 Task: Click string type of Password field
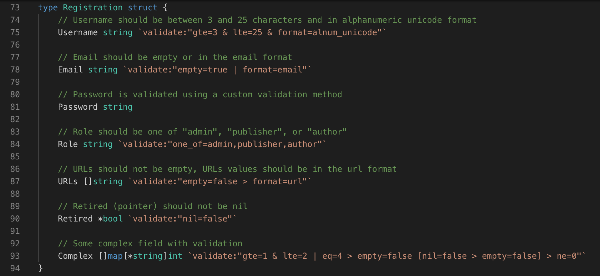[118, 107]
